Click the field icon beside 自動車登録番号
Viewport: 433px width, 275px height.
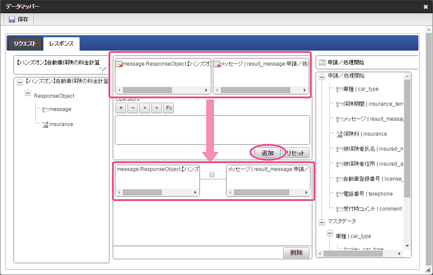pos(340,179)
